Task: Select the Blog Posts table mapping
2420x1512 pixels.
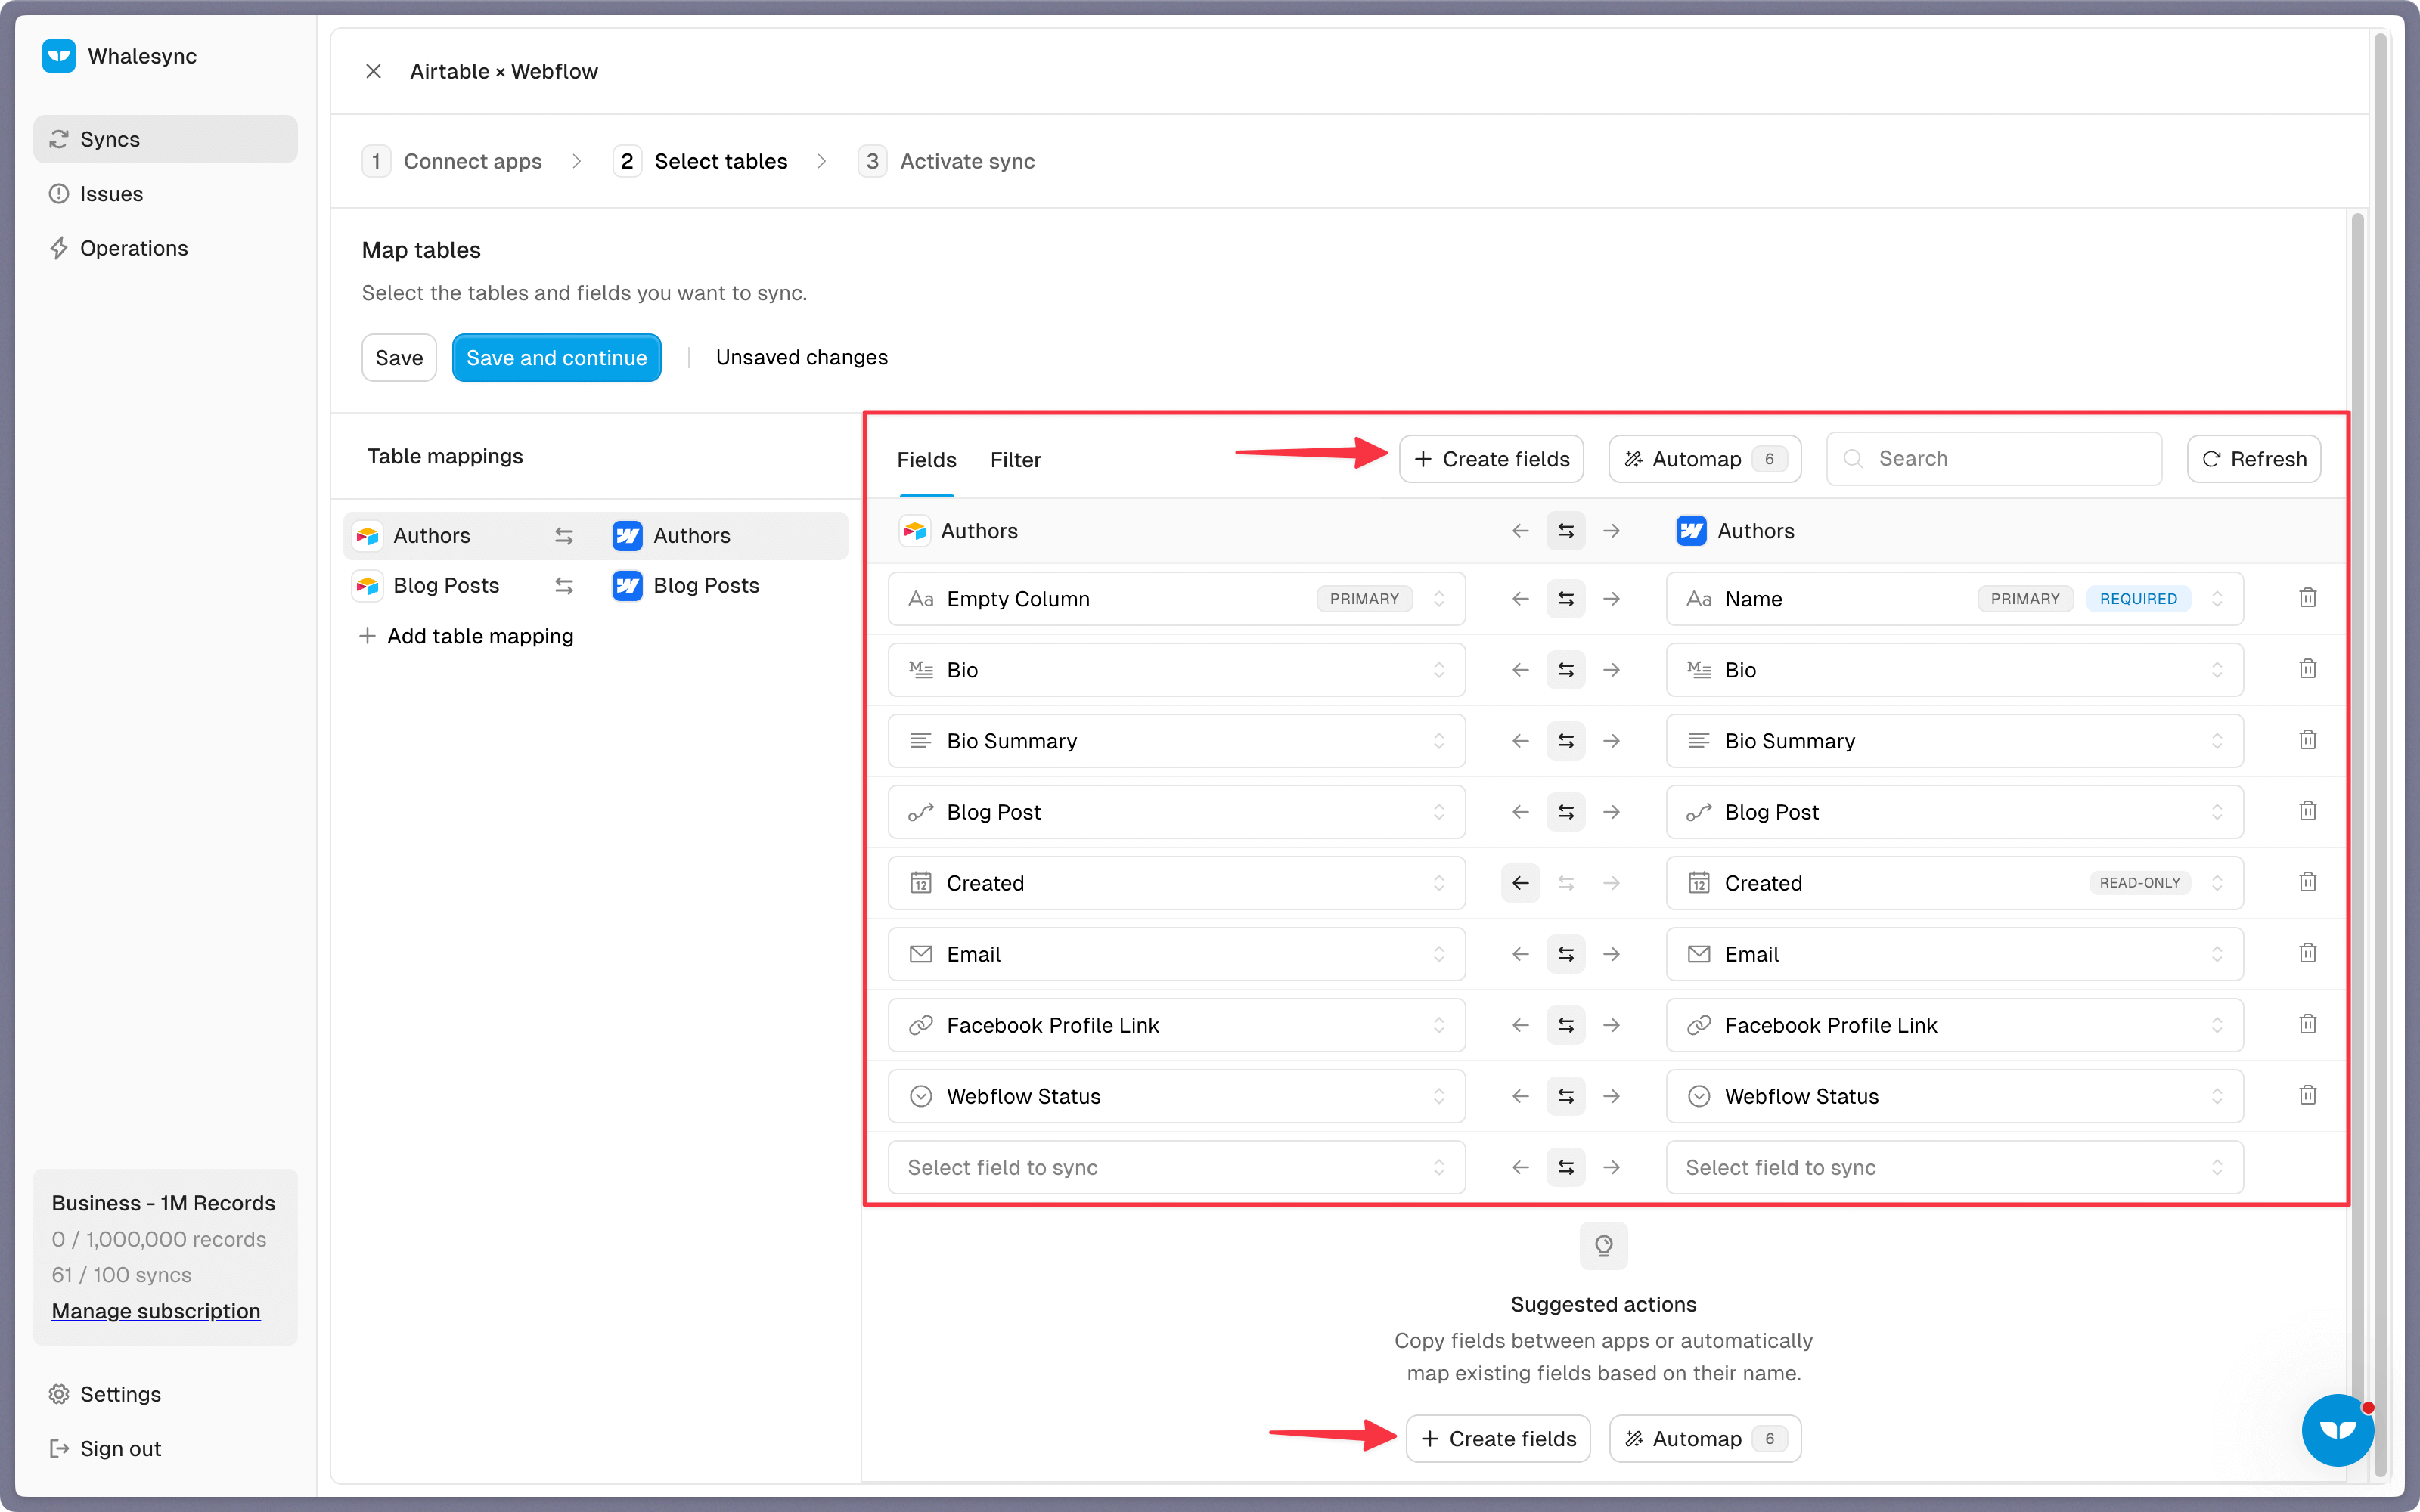Action: [595, 586]
